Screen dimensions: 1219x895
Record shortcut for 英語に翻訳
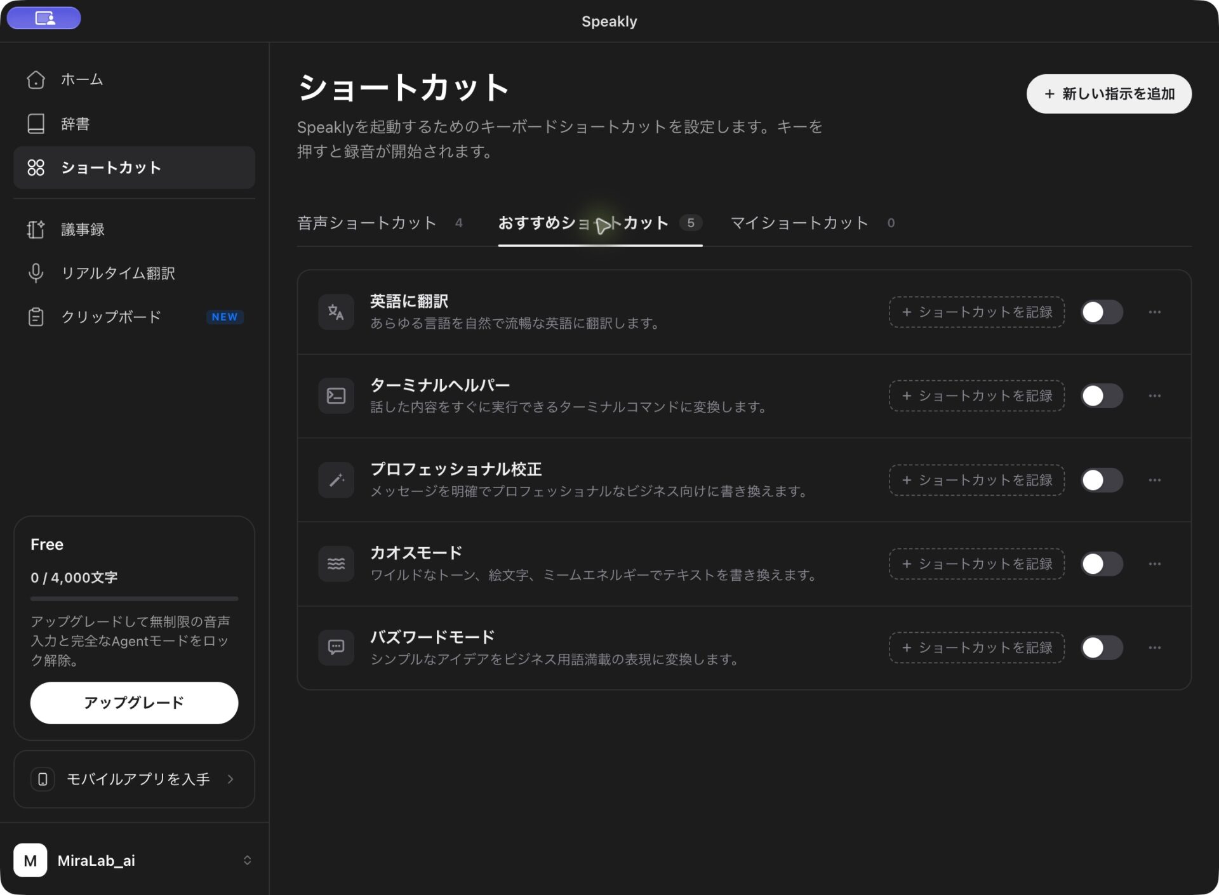(x=976, y=312)
